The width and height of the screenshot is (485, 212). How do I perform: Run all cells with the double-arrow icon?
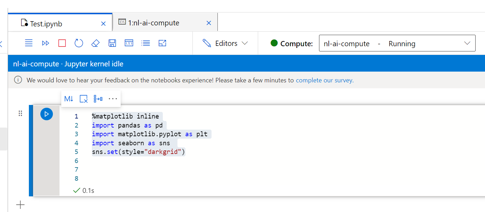click(x=46, y=43)
